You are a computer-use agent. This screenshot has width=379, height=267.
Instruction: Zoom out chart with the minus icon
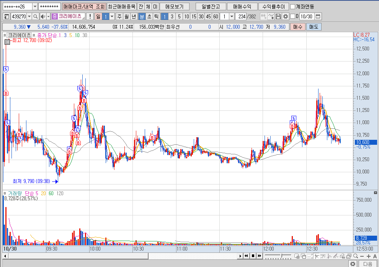362,256
